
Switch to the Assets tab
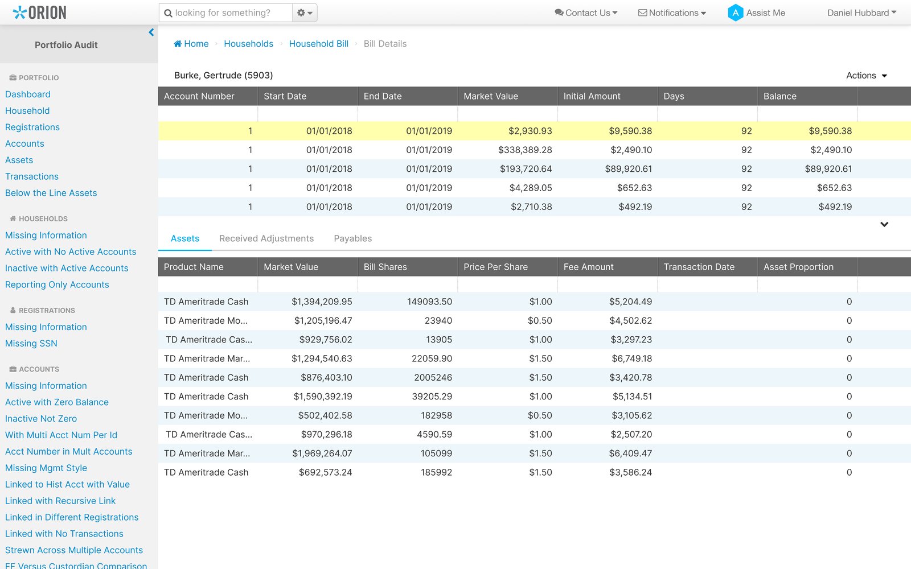(x=185, y=238)
